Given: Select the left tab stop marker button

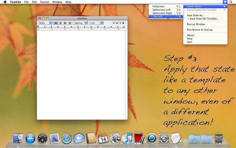Looking at the screenshot, I should (x=114, y=23).
